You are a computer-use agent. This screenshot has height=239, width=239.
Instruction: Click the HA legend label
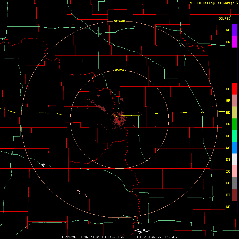[x=228, y=89]
